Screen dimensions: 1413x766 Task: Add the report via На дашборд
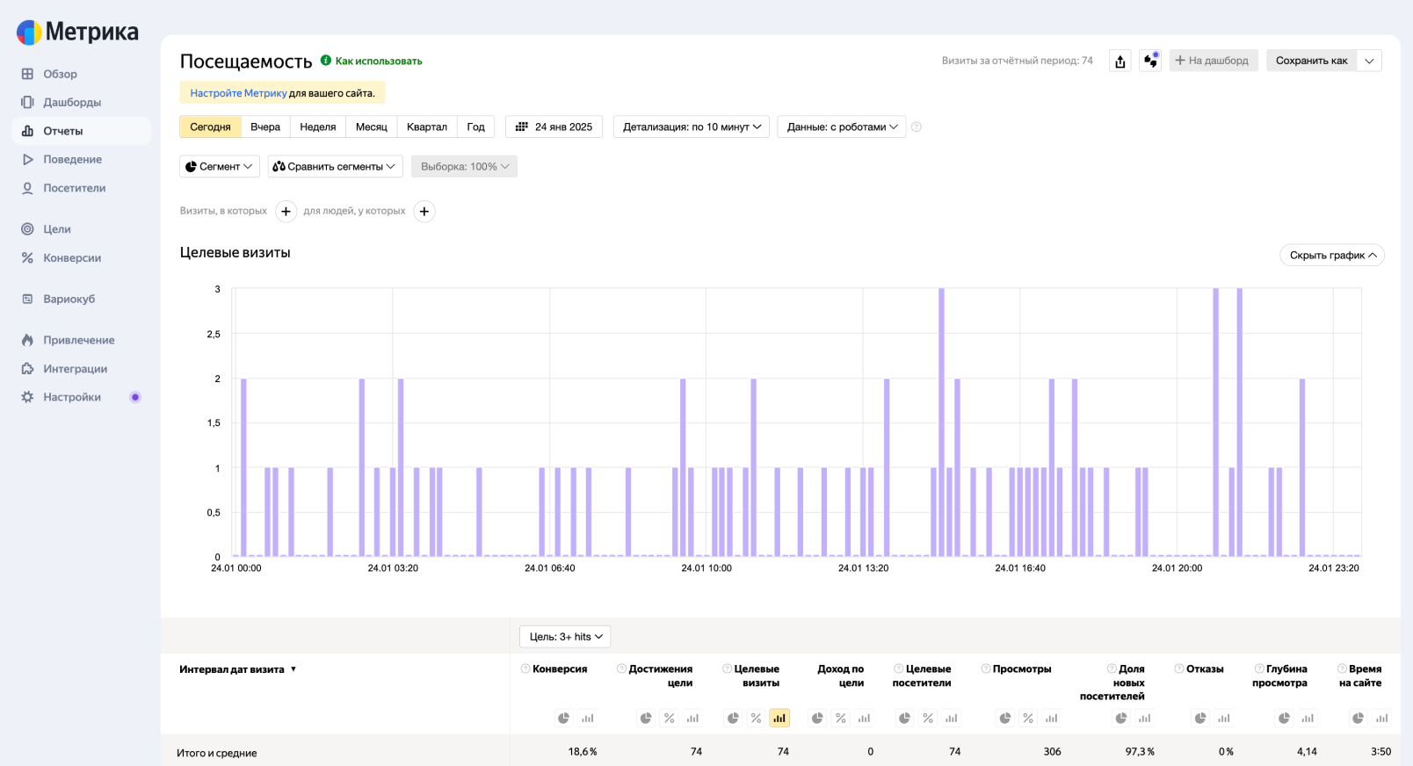(1213, 61)
